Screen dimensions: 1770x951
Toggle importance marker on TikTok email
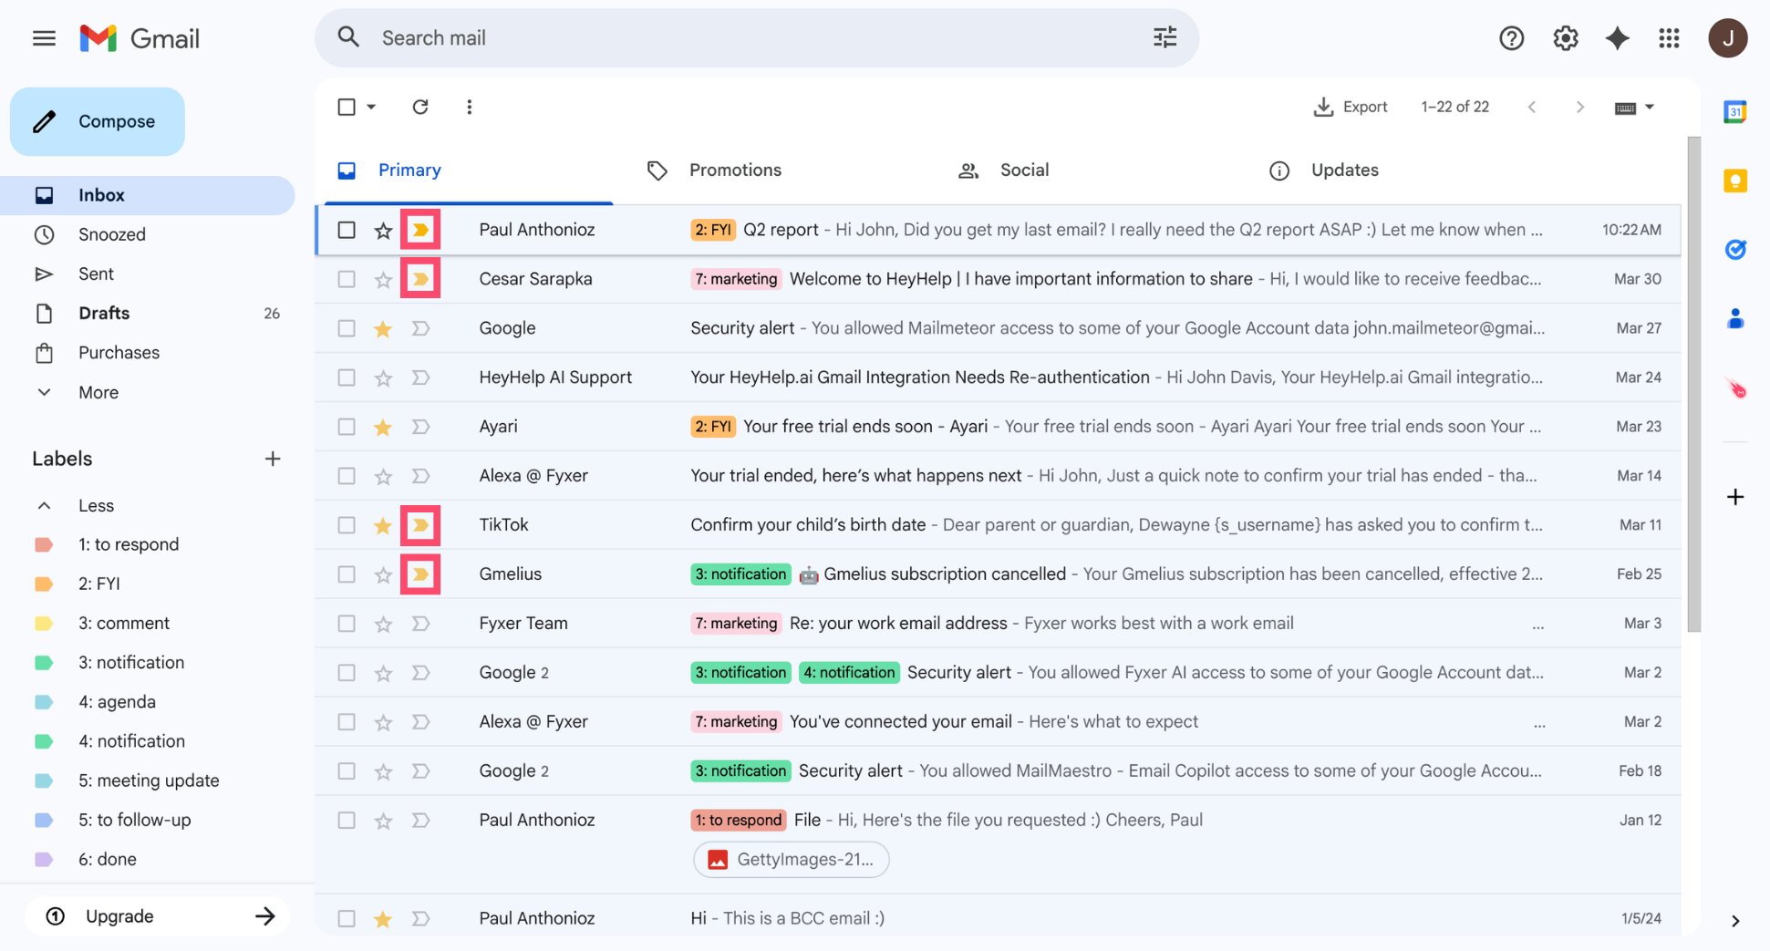click(420, 525)
